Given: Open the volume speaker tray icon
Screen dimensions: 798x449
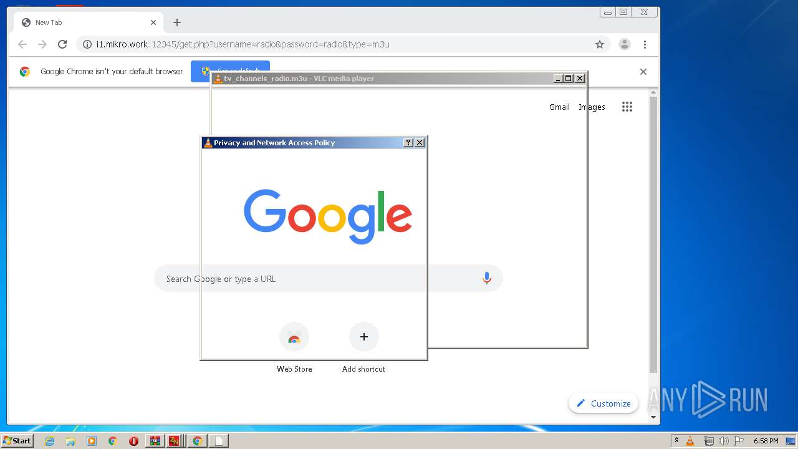Looking at the screenshot, I should click(x=724, y=441).
